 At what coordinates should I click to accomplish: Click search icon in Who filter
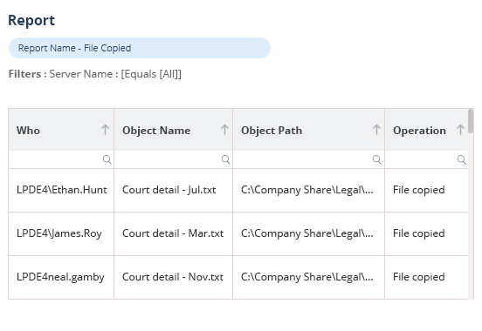[107, 159]
